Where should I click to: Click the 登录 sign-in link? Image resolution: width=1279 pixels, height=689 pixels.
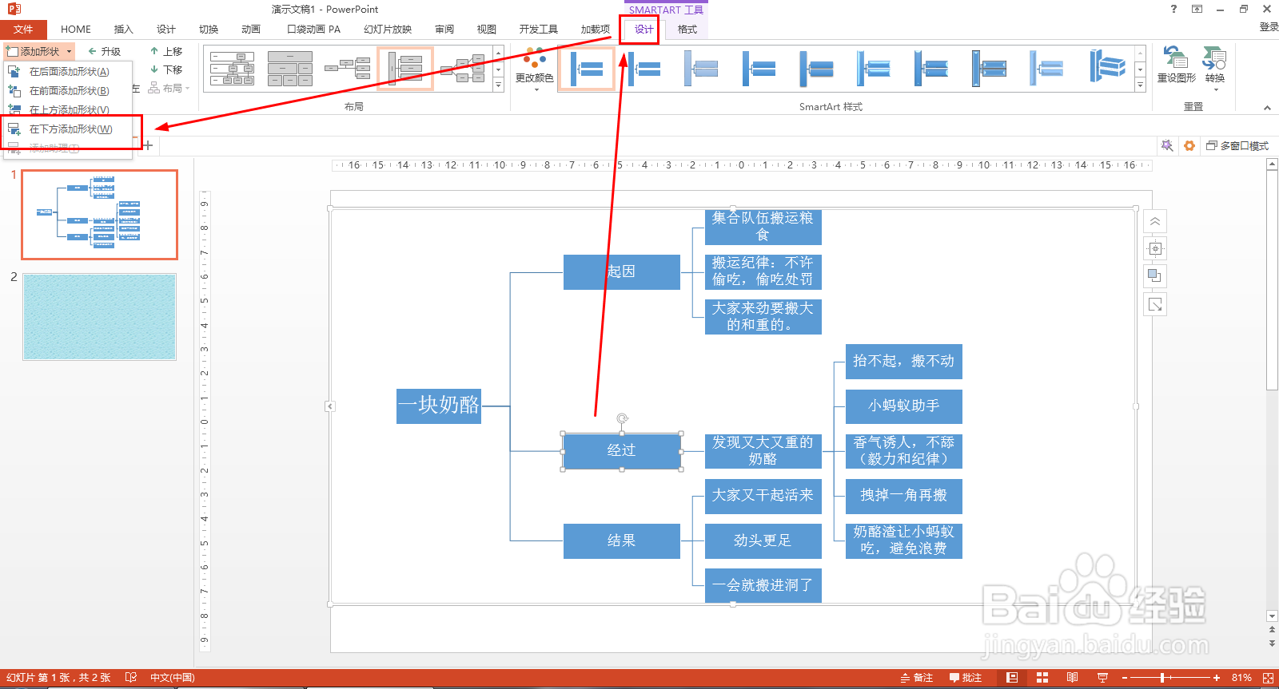click(x=1269, y=27)
